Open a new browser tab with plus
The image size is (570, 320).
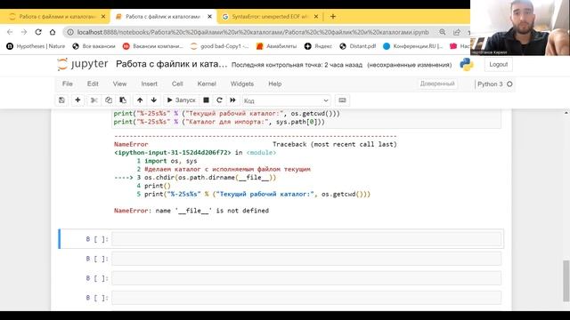(332, 16)
